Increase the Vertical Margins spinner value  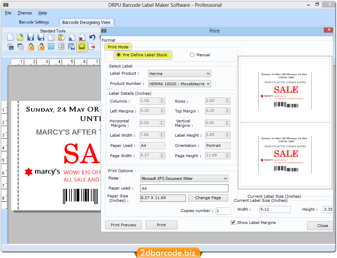coord(227,122)
